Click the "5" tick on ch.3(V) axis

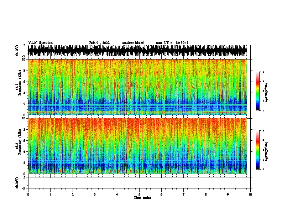(x=25, y=177)
